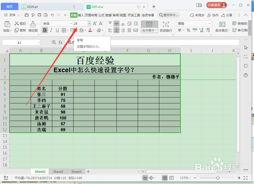Click the fill color bucket icon
The height and width of the screenshot is (184, 254).
tap(81, 30)
